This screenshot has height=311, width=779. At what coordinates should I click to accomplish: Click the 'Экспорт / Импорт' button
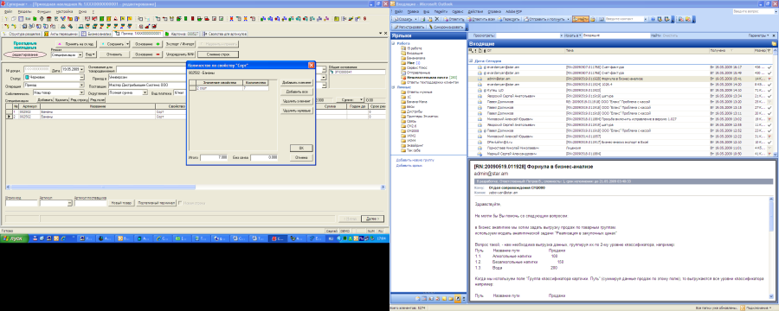180,44
